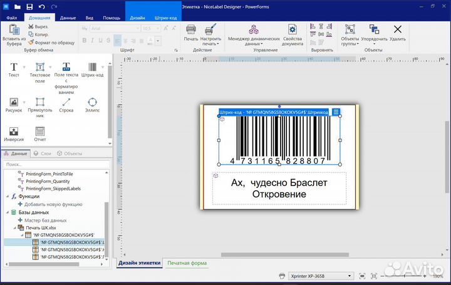Collapse the Базы данных tree node
Viewport: 451px width, 285px height.
pos(8,212)
